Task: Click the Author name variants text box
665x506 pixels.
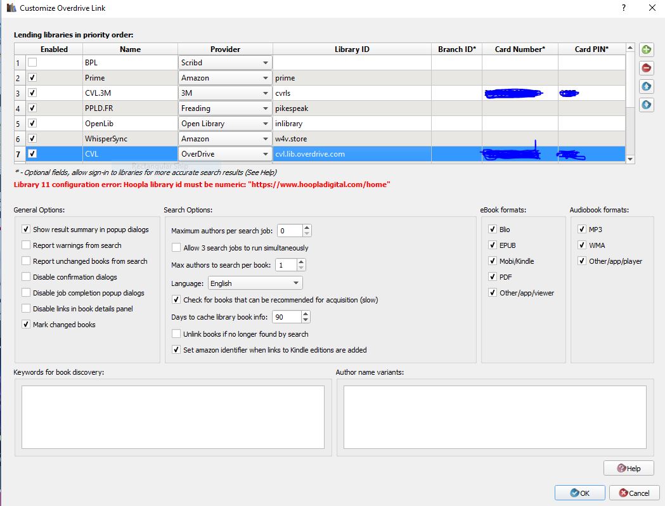Action: point(495,417)
